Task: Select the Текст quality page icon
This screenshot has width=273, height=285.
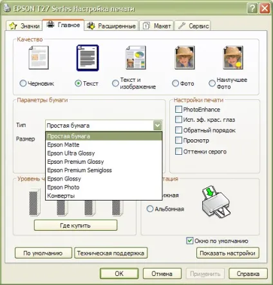Action: [88, 57]
